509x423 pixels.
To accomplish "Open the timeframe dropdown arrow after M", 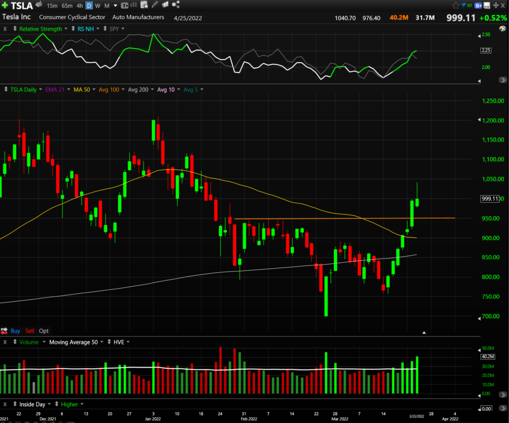I will (x=115, y=6).
